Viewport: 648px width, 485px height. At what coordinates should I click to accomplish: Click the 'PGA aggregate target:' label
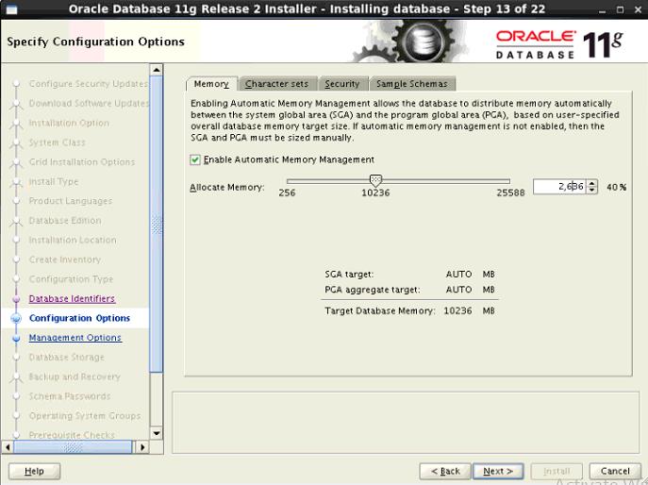click(373, 290)
